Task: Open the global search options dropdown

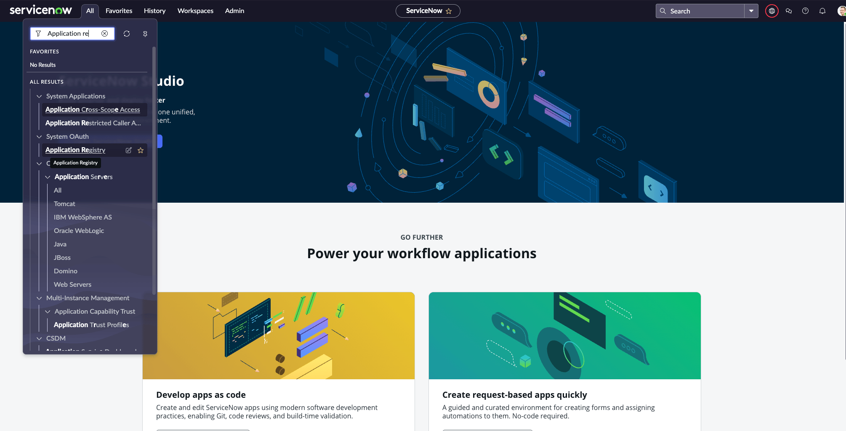Action: 751,11
